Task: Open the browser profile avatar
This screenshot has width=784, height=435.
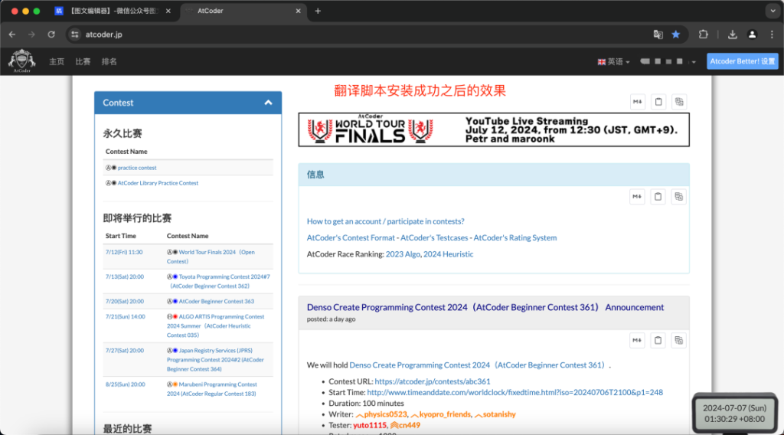Action: click(x=752, y=34)
